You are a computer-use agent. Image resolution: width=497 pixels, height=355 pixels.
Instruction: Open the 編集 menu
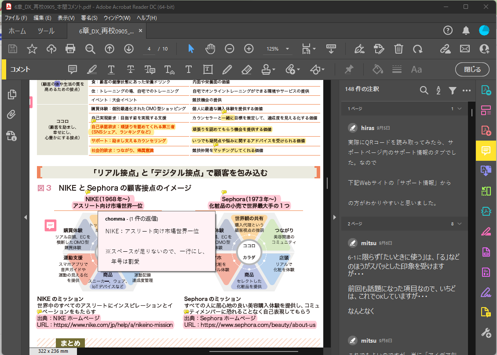(42, 18)
